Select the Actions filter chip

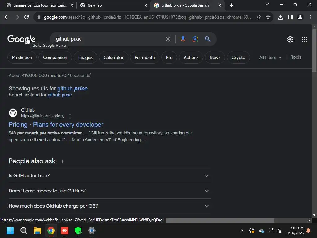tap(191, 57)
